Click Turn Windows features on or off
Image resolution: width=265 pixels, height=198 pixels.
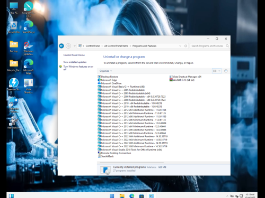[78, 68]
